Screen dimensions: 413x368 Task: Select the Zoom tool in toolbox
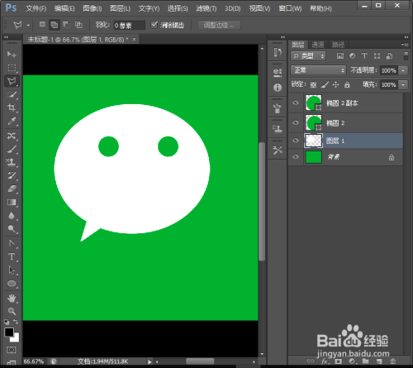click(12, 311)
